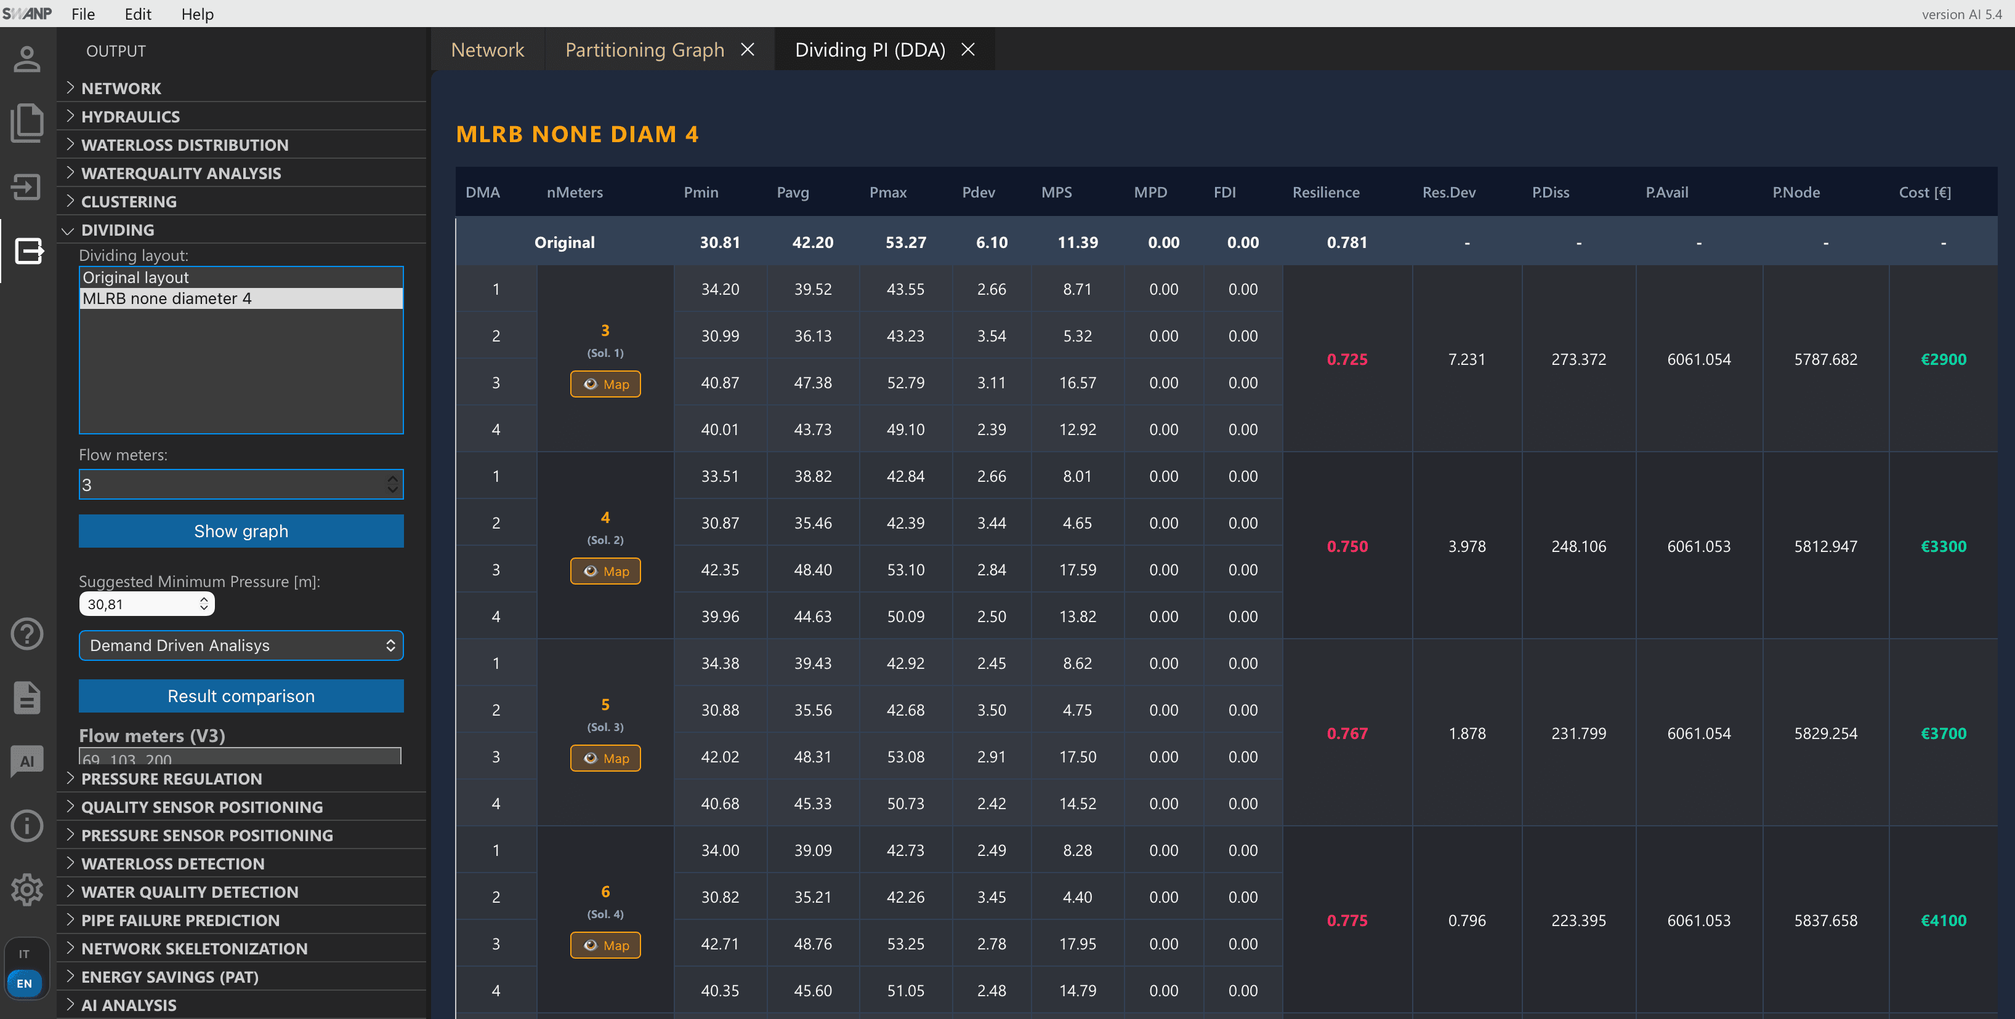Click the Suggested Minimum Pressure field
Viewport: 2015px width, 1019px height.
tap(147, 604)
